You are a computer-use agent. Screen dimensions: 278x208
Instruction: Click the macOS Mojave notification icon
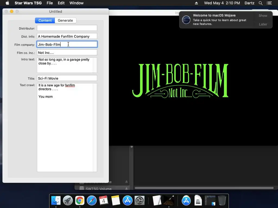pyautogui.click(x=186, y=19)
